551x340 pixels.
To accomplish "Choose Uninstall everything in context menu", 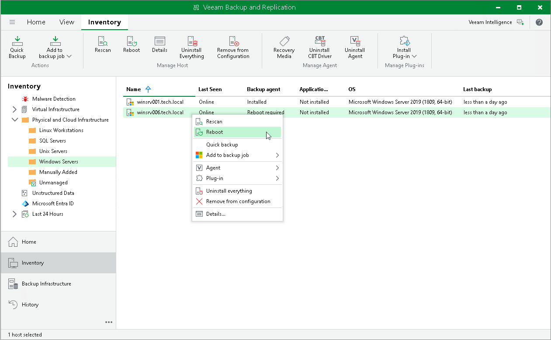I will 237,191.
